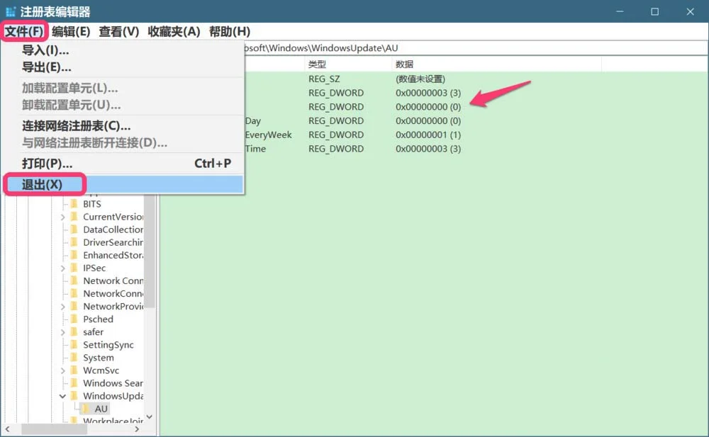The image size is (709, 437).
Task: Select the DataCollection key name
Action: [113, 229]
